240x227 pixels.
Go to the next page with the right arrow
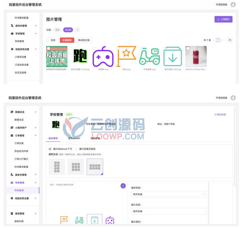(222, 40)
